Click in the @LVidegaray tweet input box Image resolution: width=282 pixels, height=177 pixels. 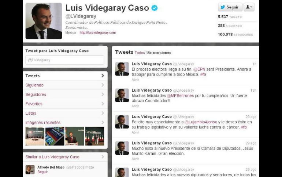tap(65, 60)
